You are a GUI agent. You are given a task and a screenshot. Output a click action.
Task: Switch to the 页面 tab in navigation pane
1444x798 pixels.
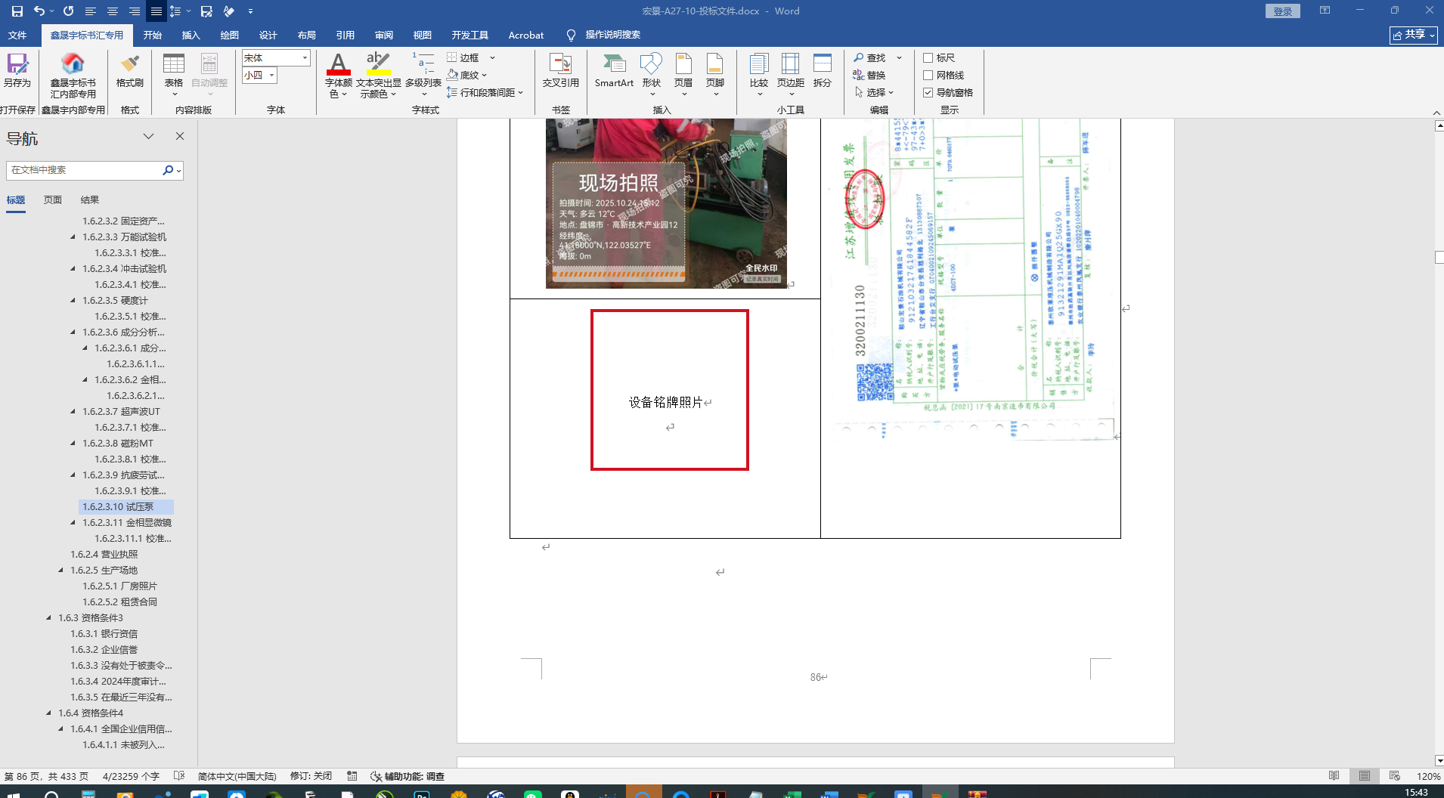click(53, 200)
